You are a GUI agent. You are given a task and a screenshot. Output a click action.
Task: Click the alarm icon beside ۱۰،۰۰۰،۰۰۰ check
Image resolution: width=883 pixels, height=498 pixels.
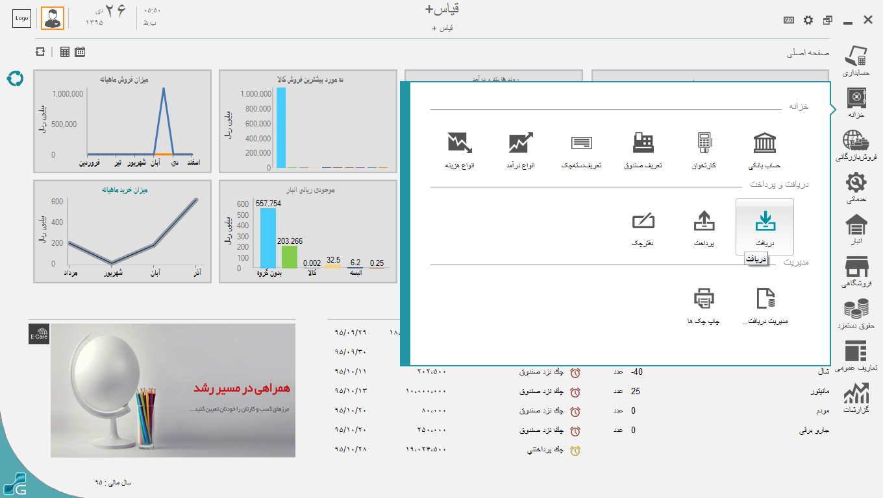tap(575, 392)
